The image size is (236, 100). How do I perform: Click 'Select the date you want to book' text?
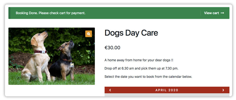(x=148, y=77)
